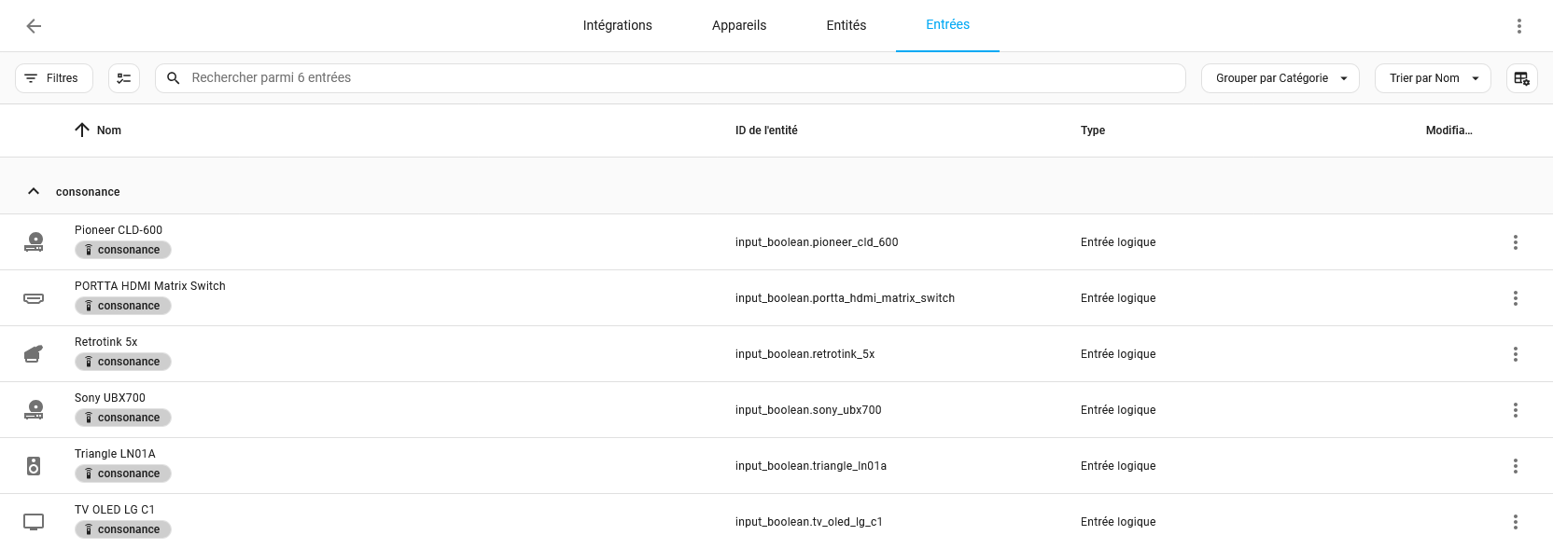Click the Pioneer CLD-600 disc player icon
The width and height of the screenshot is (1553, 549).
(34, 242)
